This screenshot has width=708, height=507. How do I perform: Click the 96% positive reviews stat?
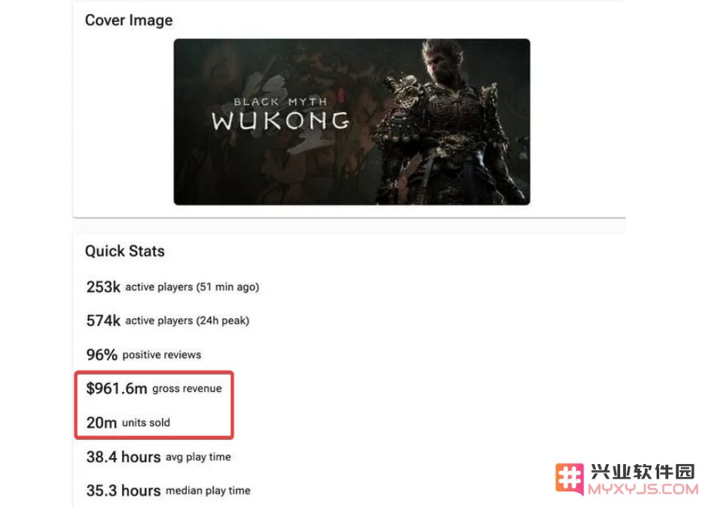tap(144, 354)
